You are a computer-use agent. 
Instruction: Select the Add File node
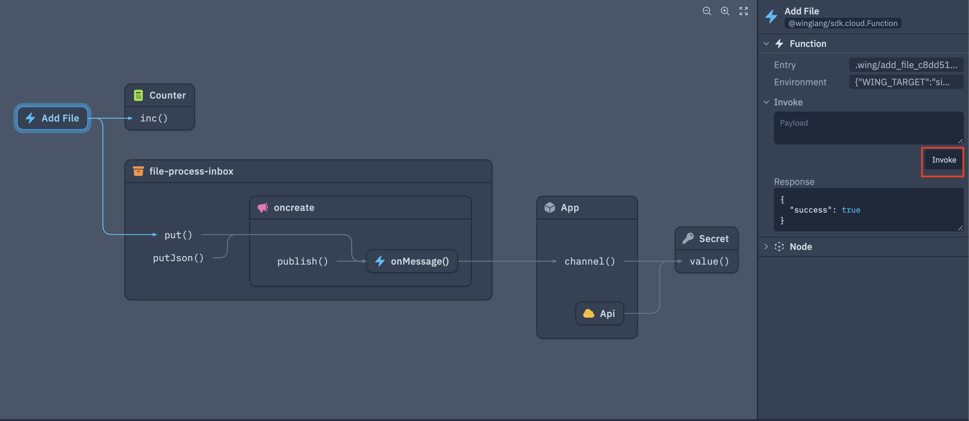point(52,118)
